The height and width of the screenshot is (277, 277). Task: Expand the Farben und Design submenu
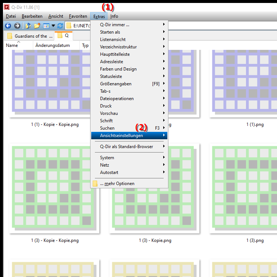tap(129, 69)
